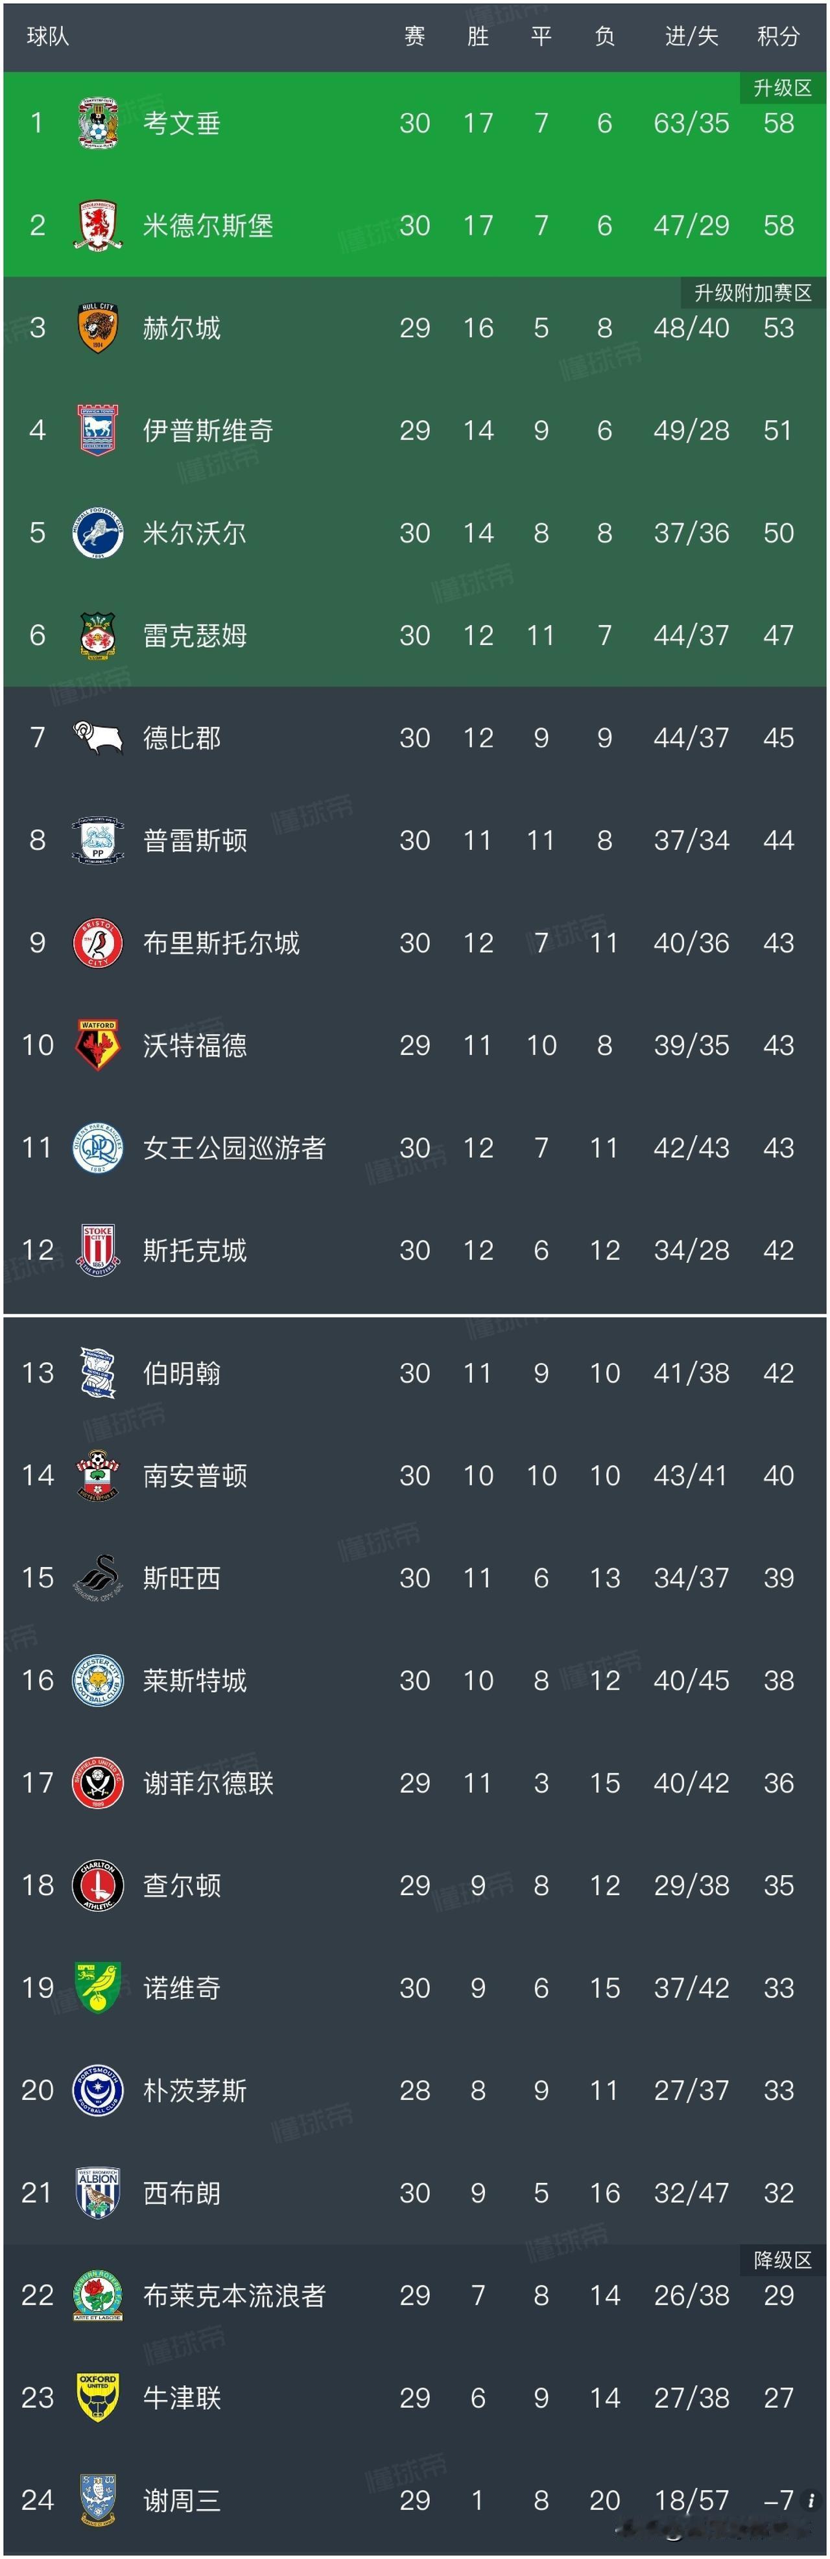Click the Leicester City (莱斯特城) fox crest

pyautogui.click(x=99, y=1680)
